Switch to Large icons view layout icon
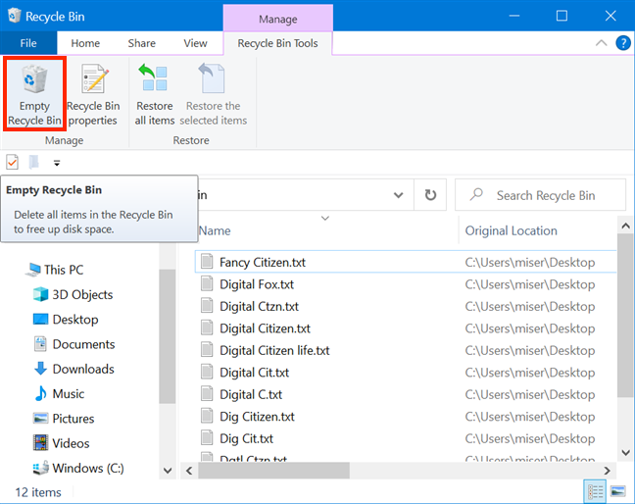635x504 pixels. point(618,492)
